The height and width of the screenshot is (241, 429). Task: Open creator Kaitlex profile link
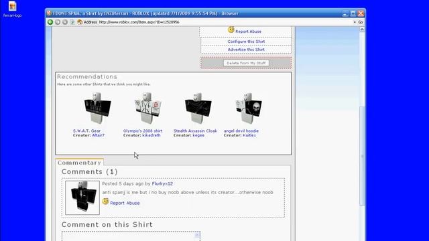[x=249, y=135]
